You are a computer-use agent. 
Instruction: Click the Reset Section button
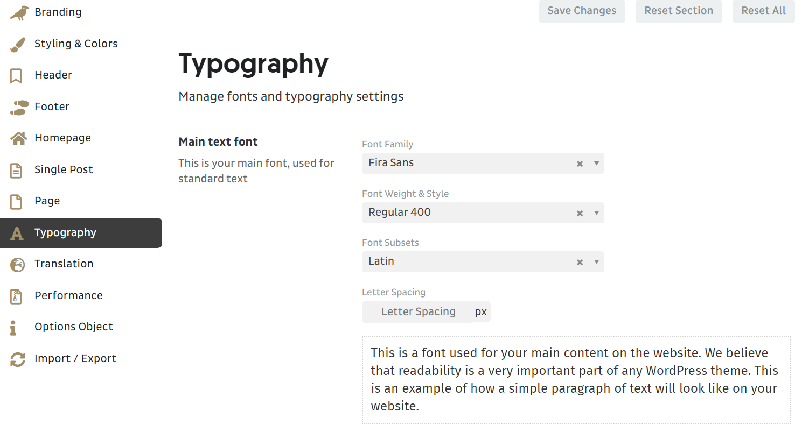click(x=678, y=11)
